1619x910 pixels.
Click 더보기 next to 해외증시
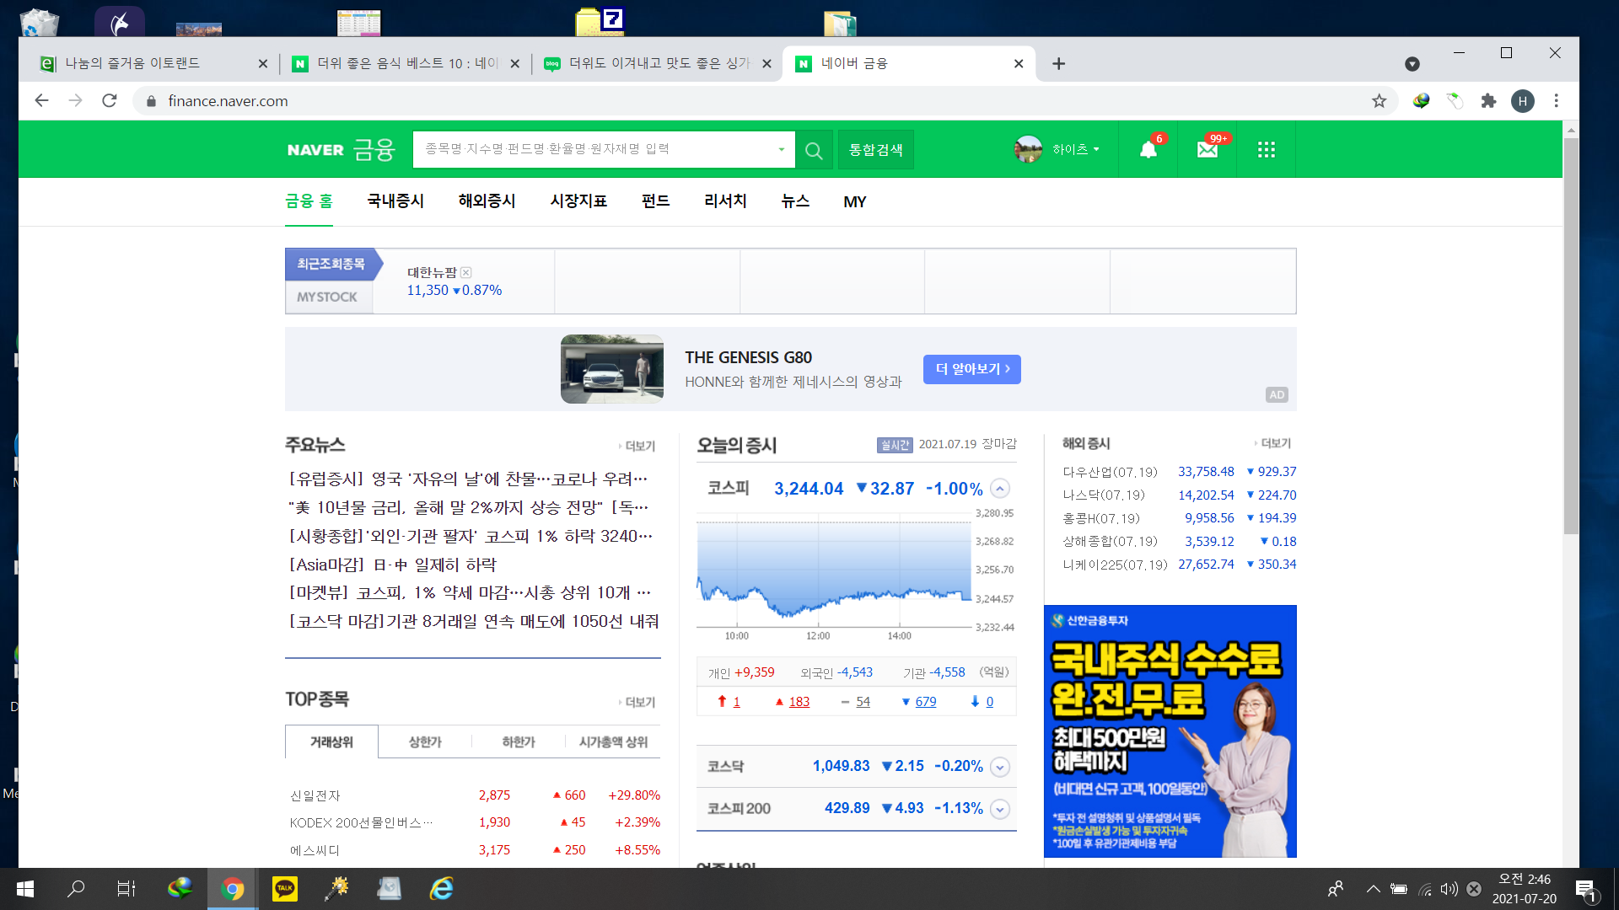pos(1273,443)
